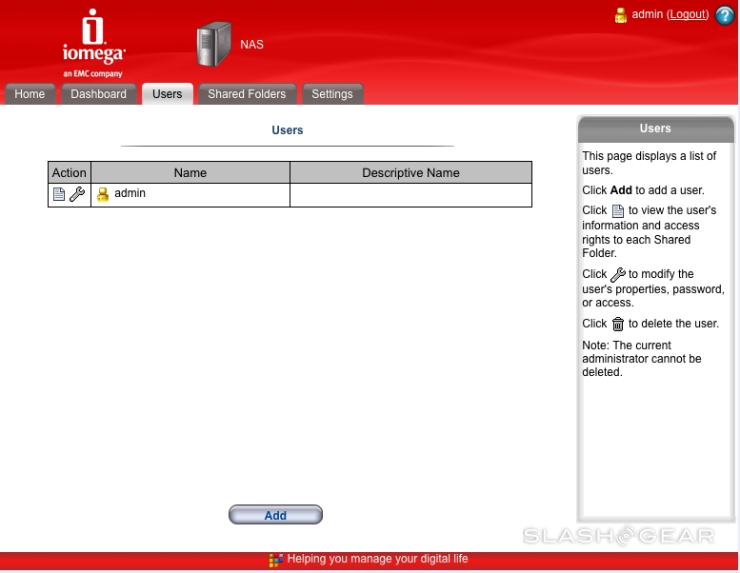Select the Users tab
740x573 pixels.
[167, 94]
